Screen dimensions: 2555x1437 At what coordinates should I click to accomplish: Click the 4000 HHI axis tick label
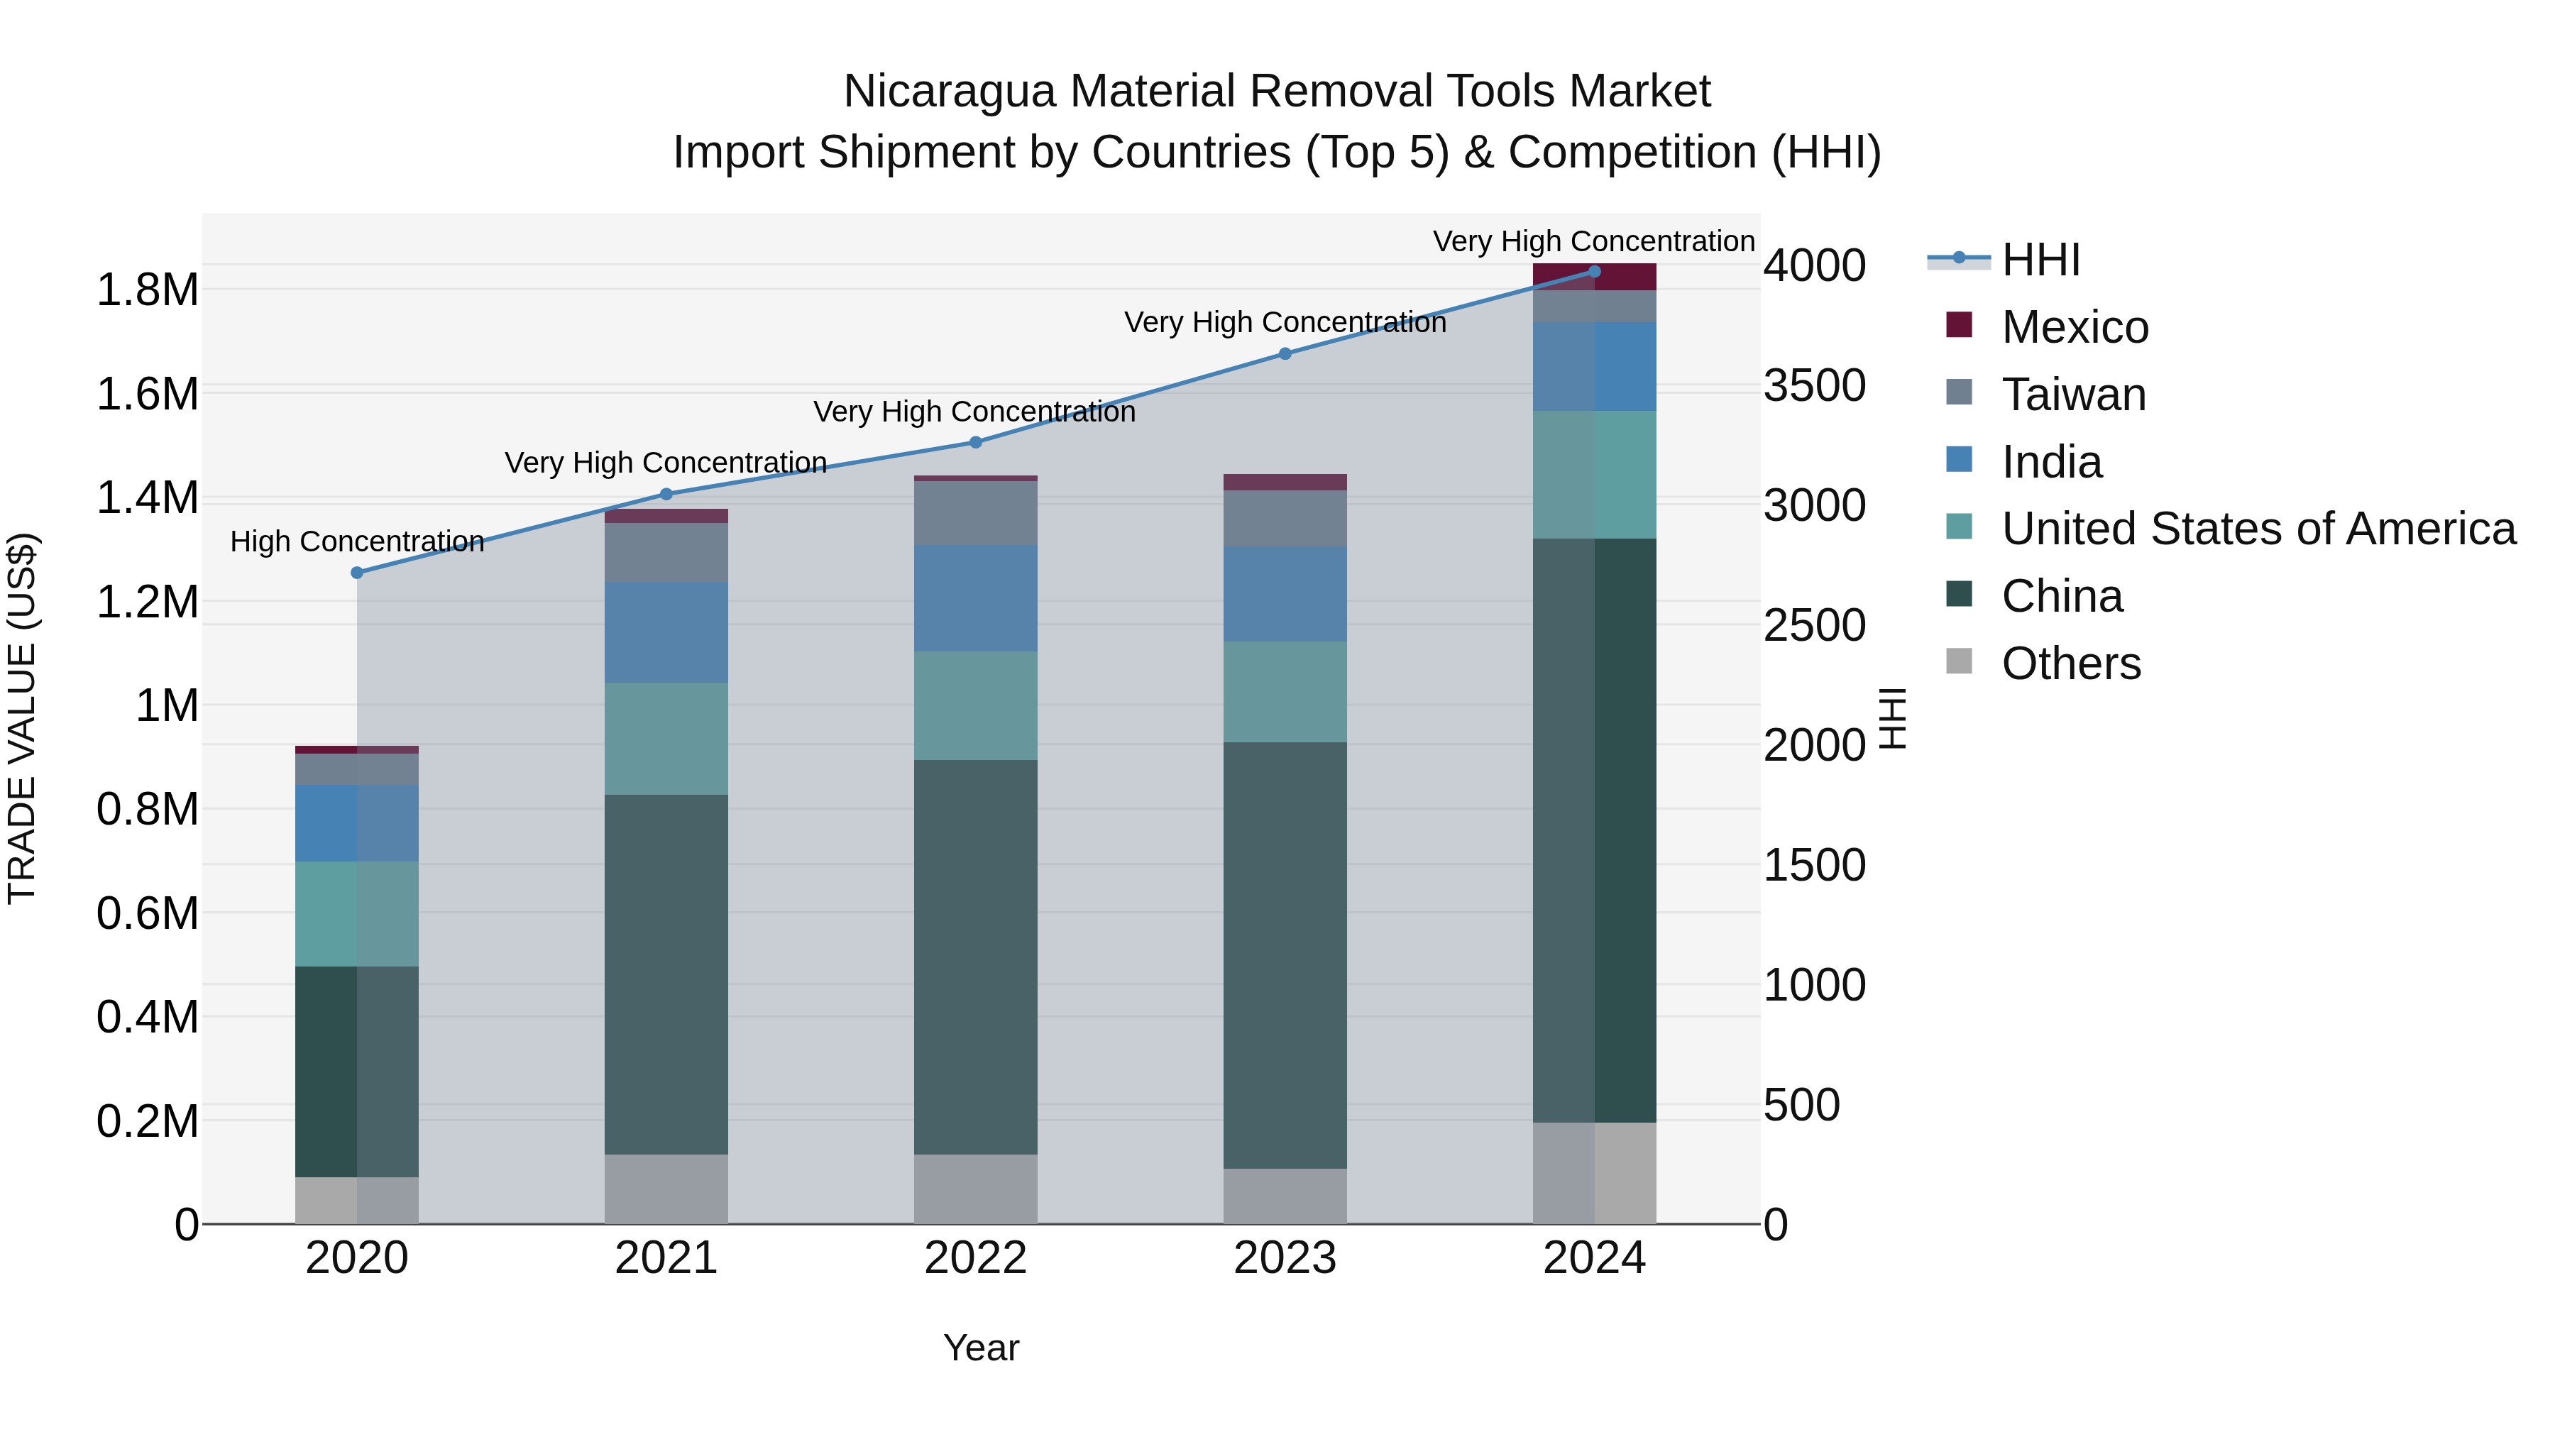pos(1814,266)
